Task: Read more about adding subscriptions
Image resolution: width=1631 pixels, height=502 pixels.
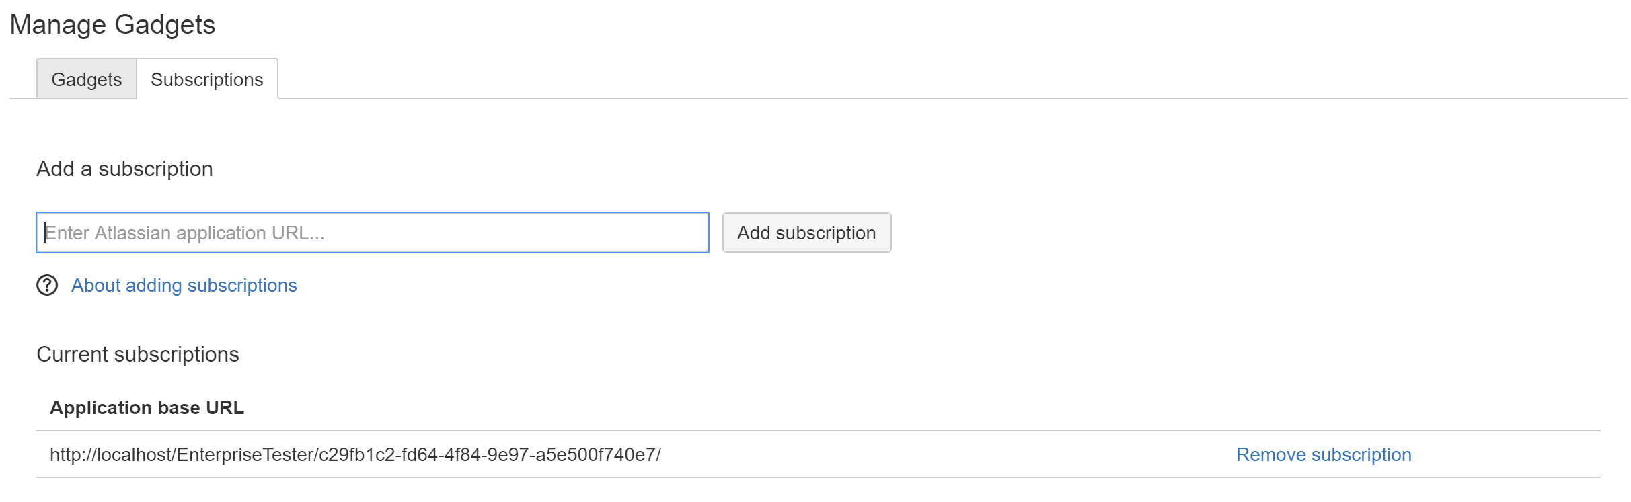Action: click(x=184, y=286)
